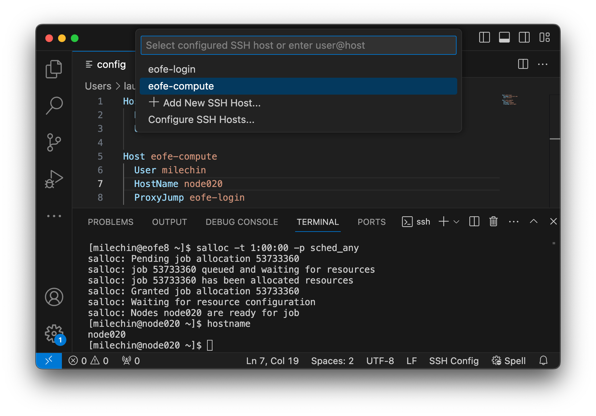Open the terminal launch profile dropdown chevron
Screen dimensions: 596x416
[x=456, y=222]
